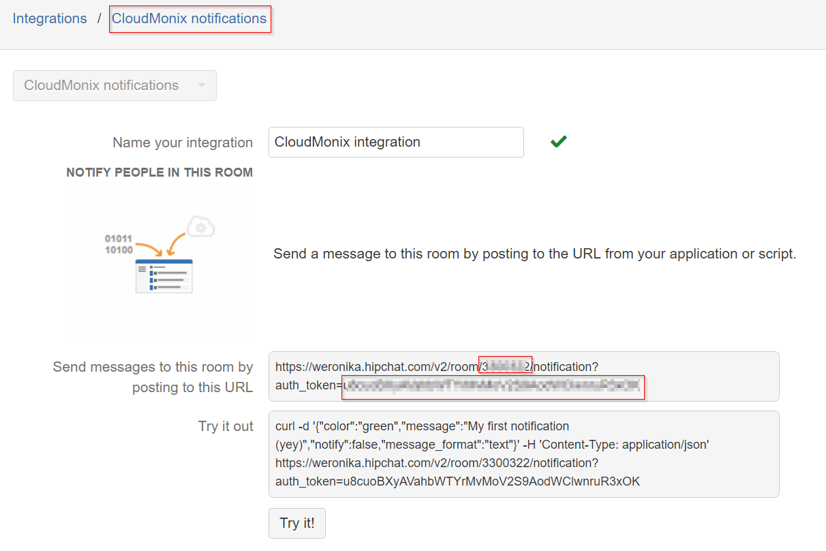
Task: Click the green checkmark next to name
Action: click(x=559, y=141)
